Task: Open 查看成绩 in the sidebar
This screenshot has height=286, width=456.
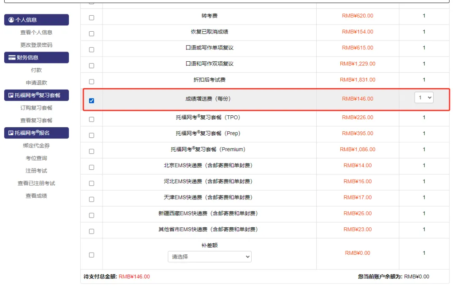Action: pos(36,196)
